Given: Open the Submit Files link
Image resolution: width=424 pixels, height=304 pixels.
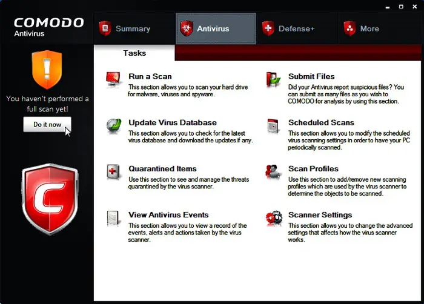Looking at the screenshot, I should (x=311, y=76).
